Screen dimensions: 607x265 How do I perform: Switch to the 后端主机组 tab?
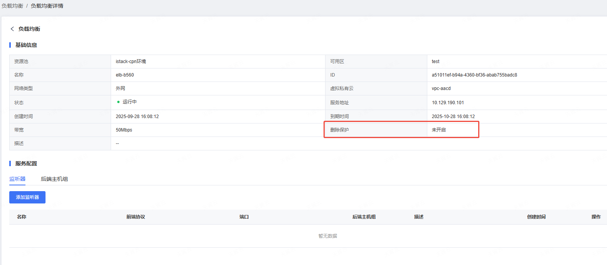click(x=54, y=179)
